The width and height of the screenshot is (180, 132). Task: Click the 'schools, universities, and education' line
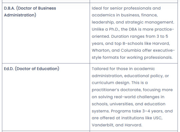(x=129, y=104)
